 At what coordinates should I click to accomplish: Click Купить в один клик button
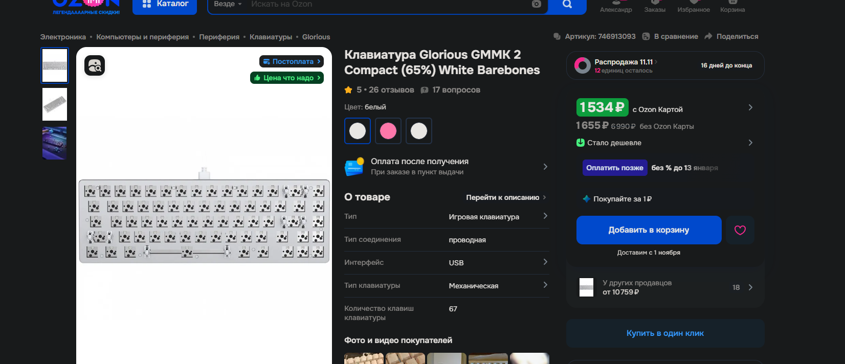coord(665,333)
